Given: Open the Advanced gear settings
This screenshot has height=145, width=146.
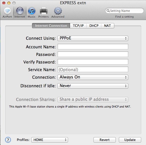Looking at the screenshot, I should [58, 13].
